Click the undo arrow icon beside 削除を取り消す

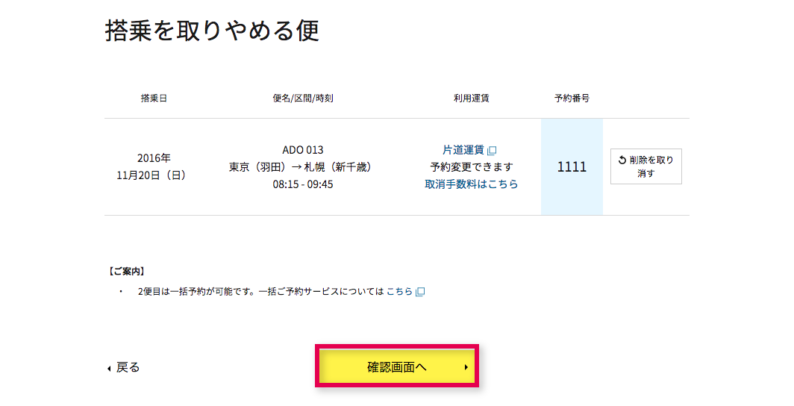622,160
